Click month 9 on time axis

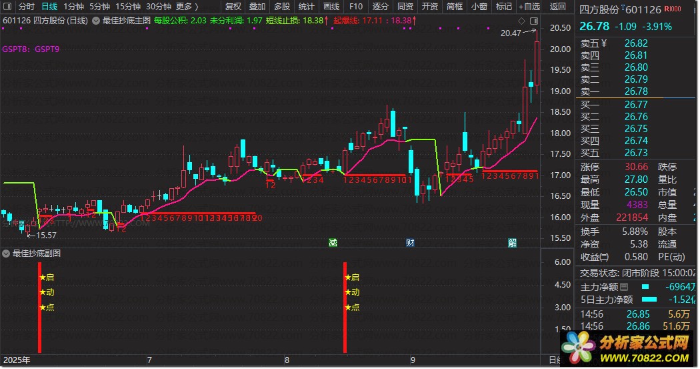pos(413,360)
